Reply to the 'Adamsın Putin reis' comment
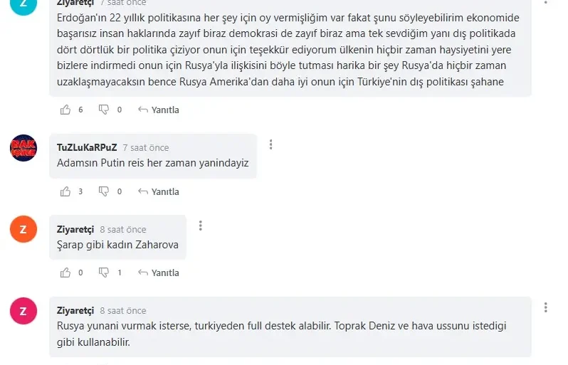 (x=159, y=191)
